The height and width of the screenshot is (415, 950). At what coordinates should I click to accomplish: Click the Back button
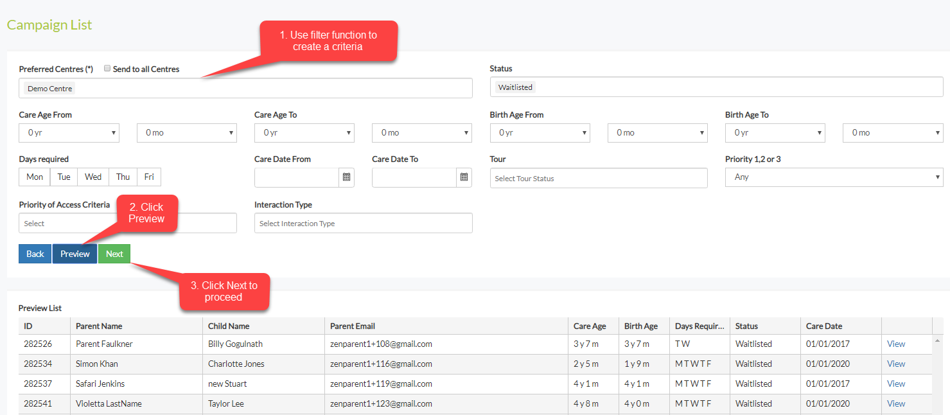click(x=35, y=254)
